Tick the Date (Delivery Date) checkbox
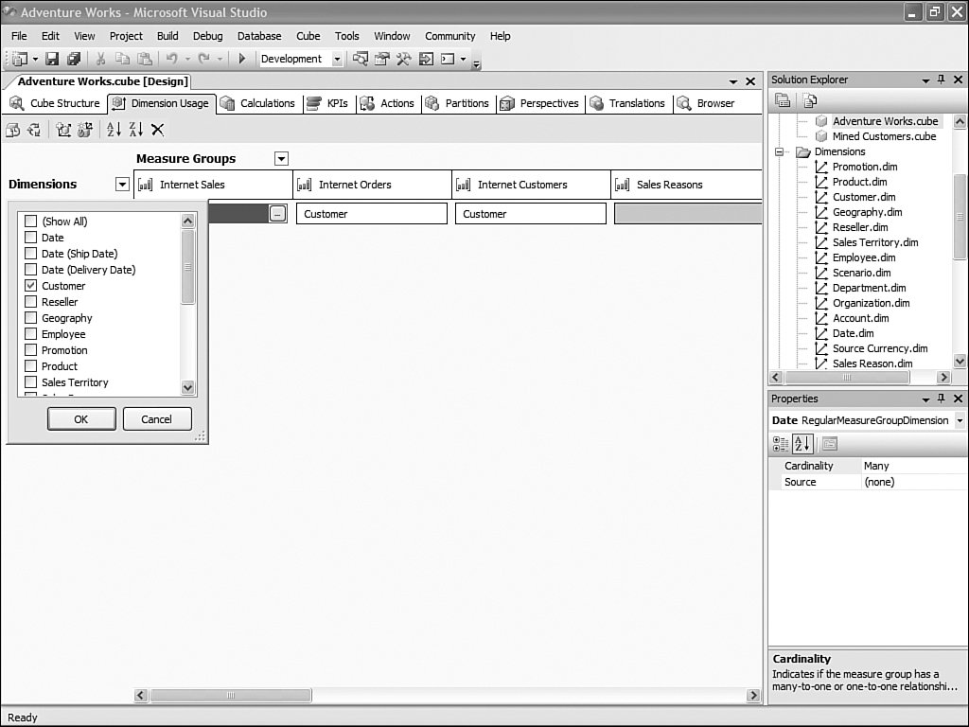Screen dimensions: 969x727 pos(30,269)
